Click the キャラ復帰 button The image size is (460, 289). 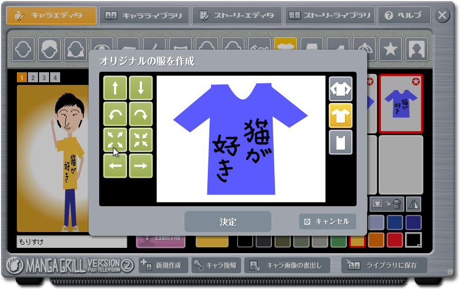(x=216, y=265)
